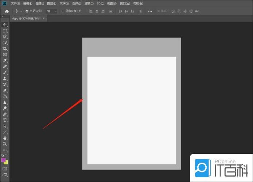
Task: Select the History Brush tool
Action: (x=5, y=84)
